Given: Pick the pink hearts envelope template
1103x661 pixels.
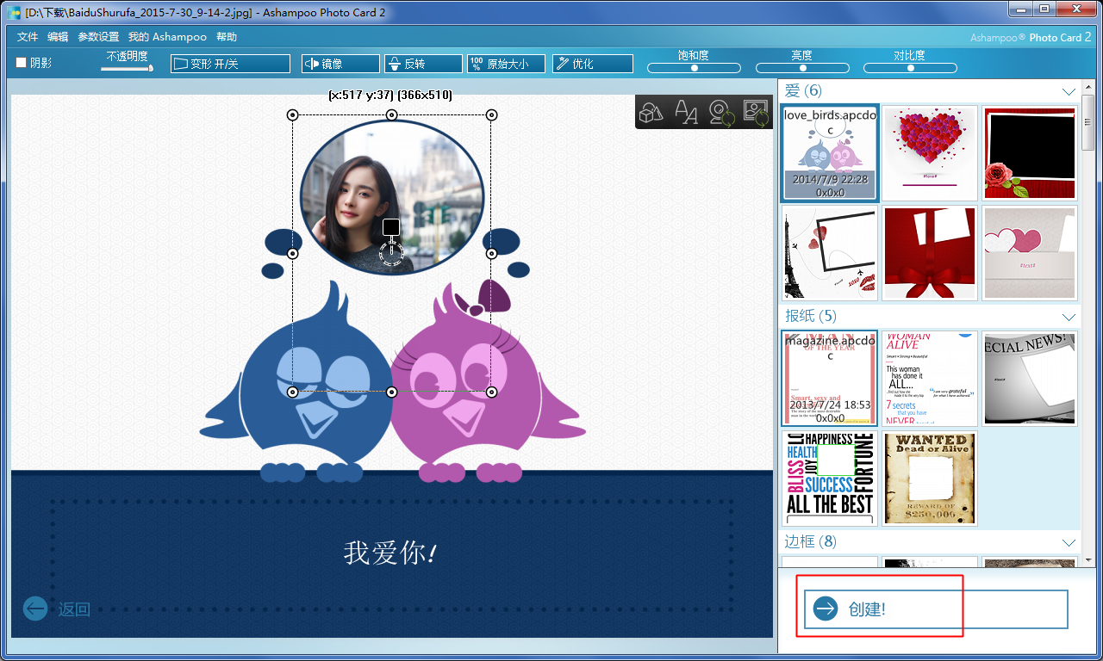Looking at the screenshot, I should pyautogui.click(x=1030, y=253).
